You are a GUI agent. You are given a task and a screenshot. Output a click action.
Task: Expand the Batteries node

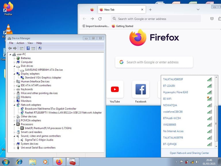[x=14, y=58]
